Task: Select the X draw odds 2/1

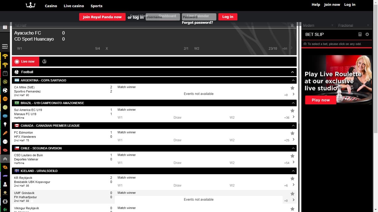Action: [147, 49]
